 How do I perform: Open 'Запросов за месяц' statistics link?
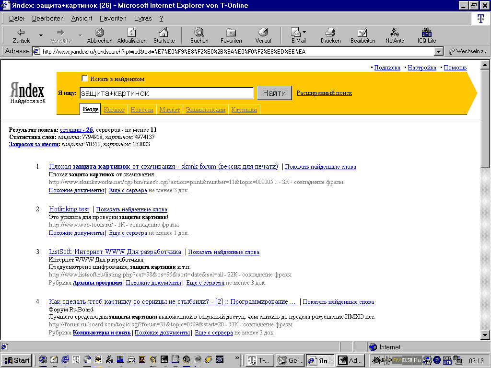click(34, 144)
